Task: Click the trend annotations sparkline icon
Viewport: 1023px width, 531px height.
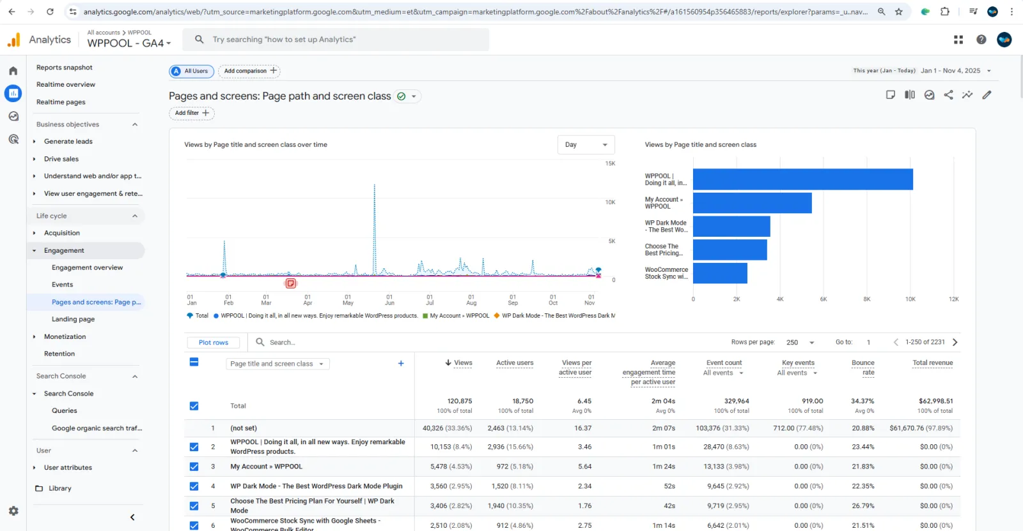Action: [967, 95]
